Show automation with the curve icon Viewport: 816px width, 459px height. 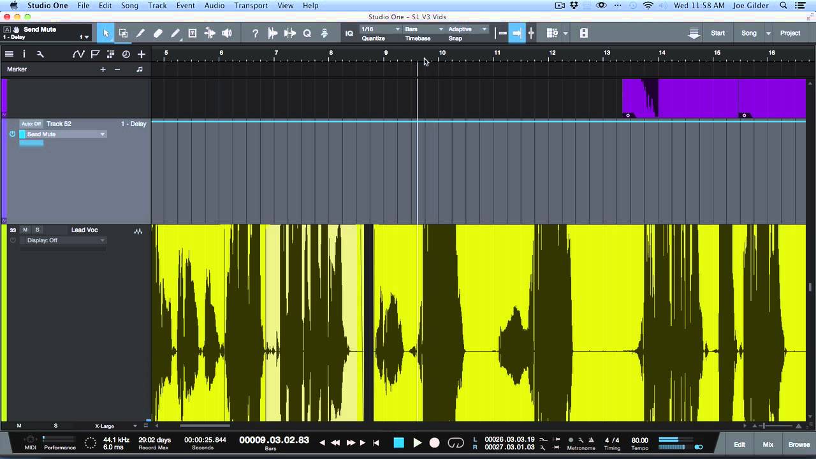78,54
